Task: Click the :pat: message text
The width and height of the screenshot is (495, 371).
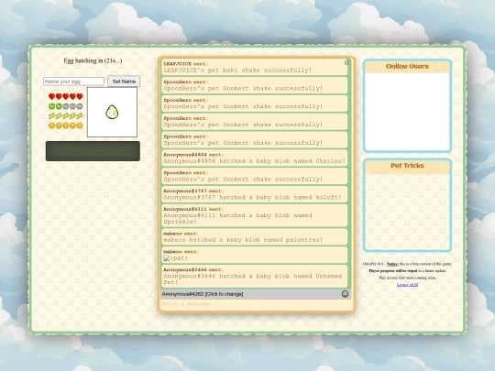Action: (x=179, y=258)
